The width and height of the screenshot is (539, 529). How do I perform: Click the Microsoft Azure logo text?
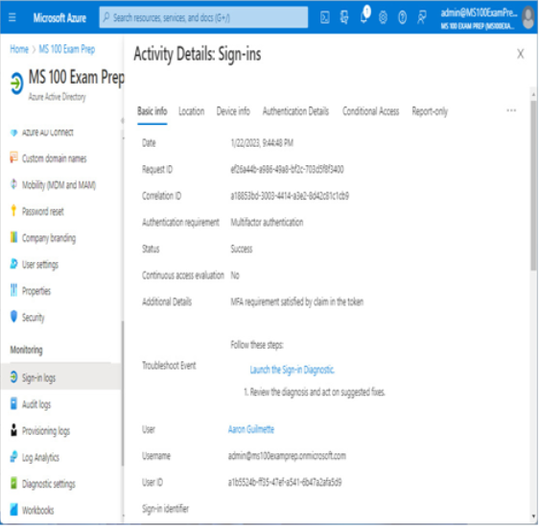click(x=59, y=17)
